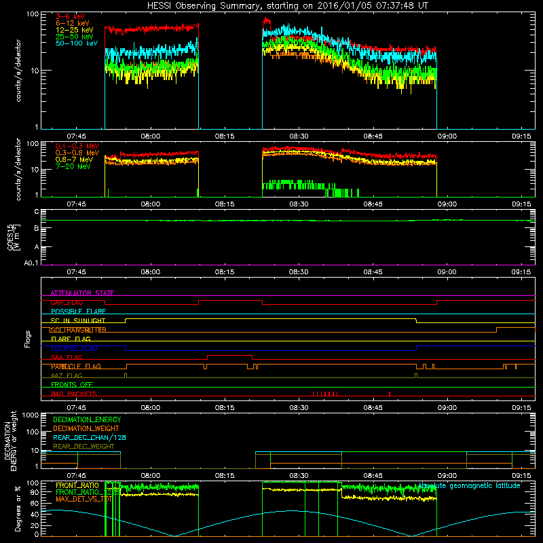Click the 08:30 tick label under the Flags panel
Viewport: 543px width, 543px height.
[x=299, y=408]
